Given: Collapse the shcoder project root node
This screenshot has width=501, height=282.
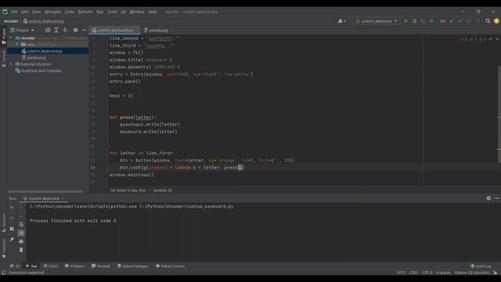Looking at the screenshot, I should click(x=11, y=38).
